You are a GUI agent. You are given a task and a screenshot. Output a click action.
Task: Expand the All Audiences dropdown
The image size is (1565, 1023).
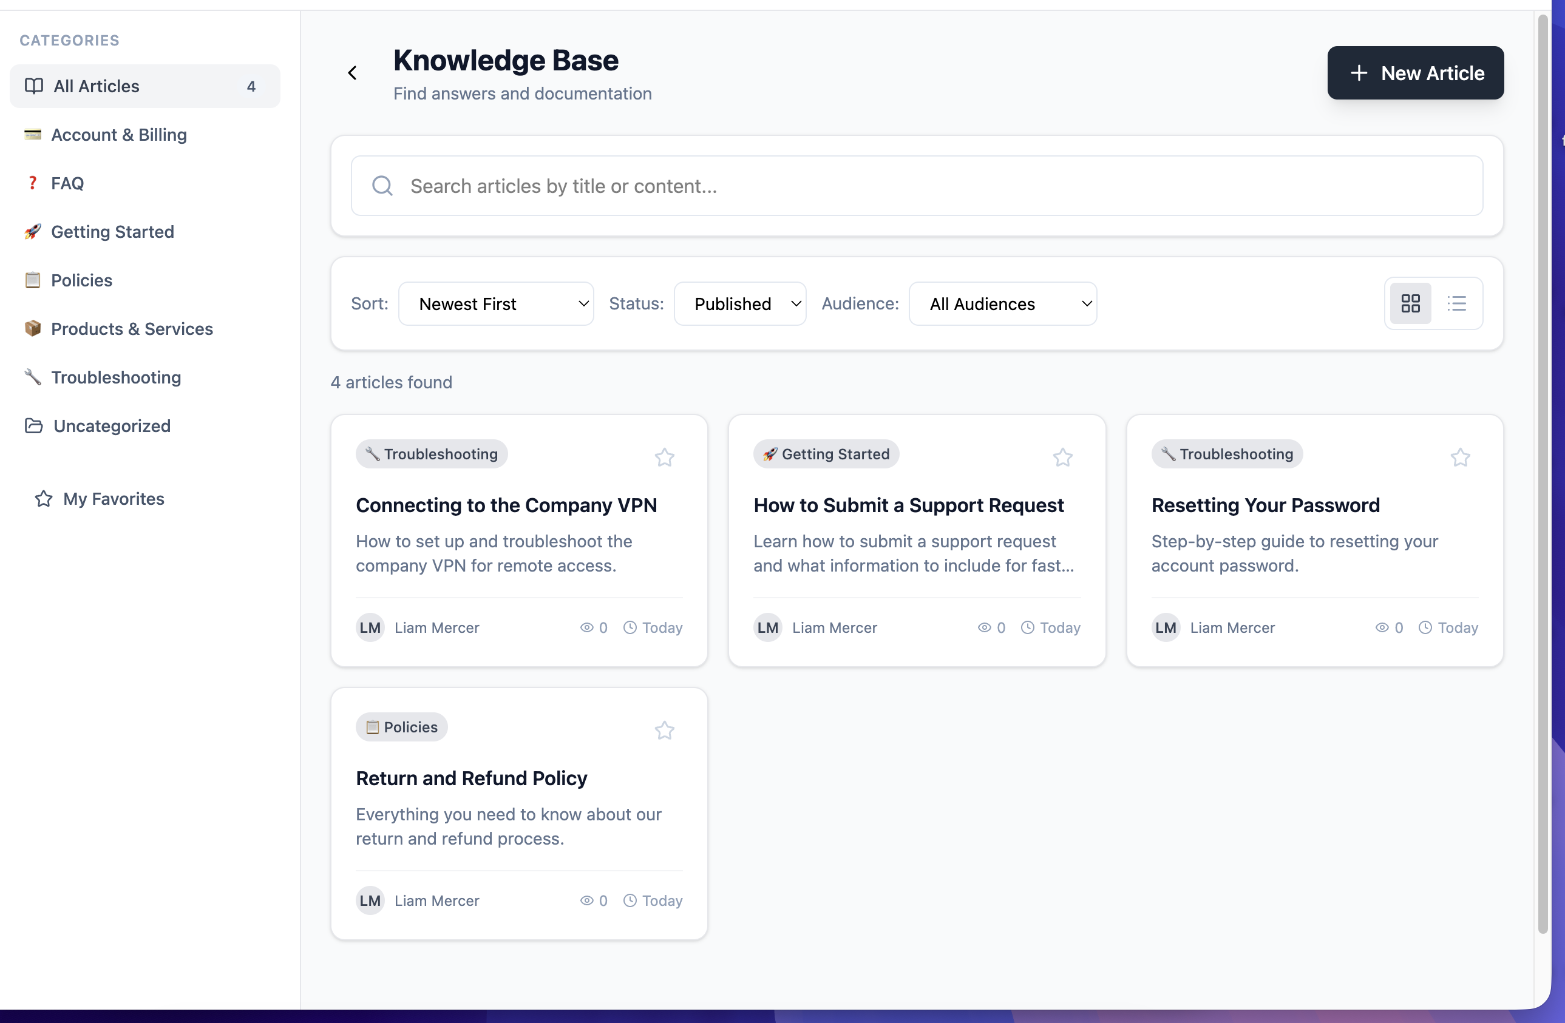pyautogui.click(x=1002, y=303)
